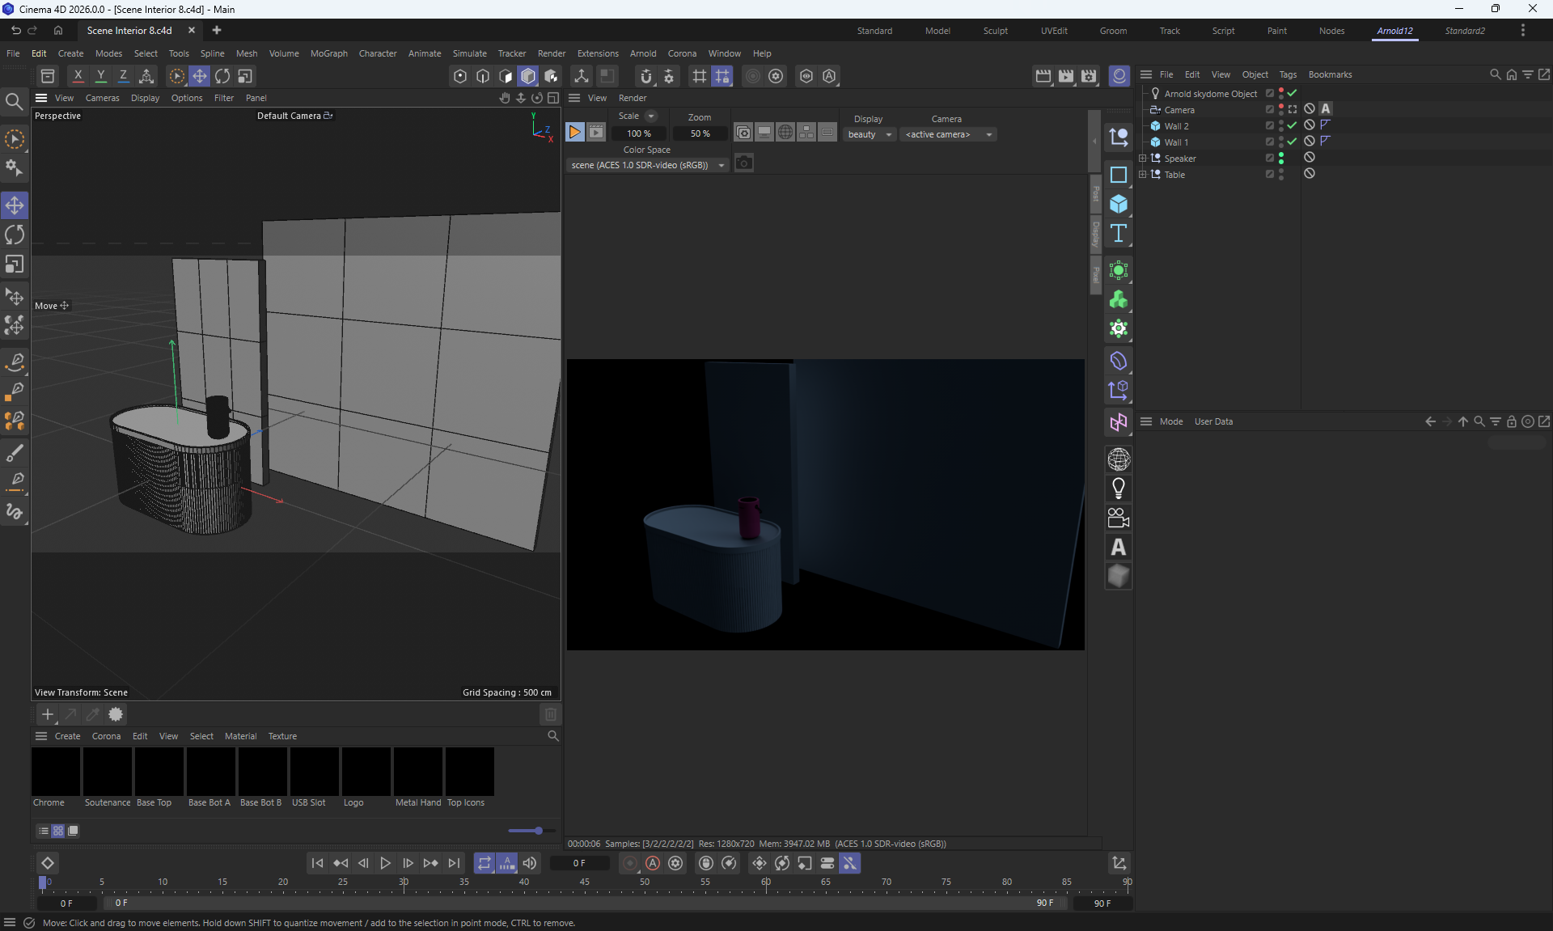Play the timeline animation forward
This screenshot has height=931, width=1553.
(x=385, y=863)
